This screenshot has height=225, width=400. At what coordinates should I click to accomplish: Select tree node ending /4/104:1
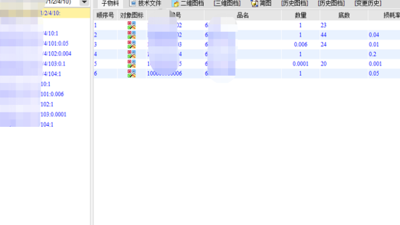[x=51, y=74]
